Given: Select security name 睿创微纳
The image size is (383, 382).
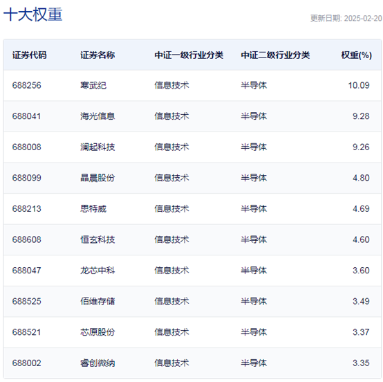Looking at the screenshot, I should click(97, 363).
